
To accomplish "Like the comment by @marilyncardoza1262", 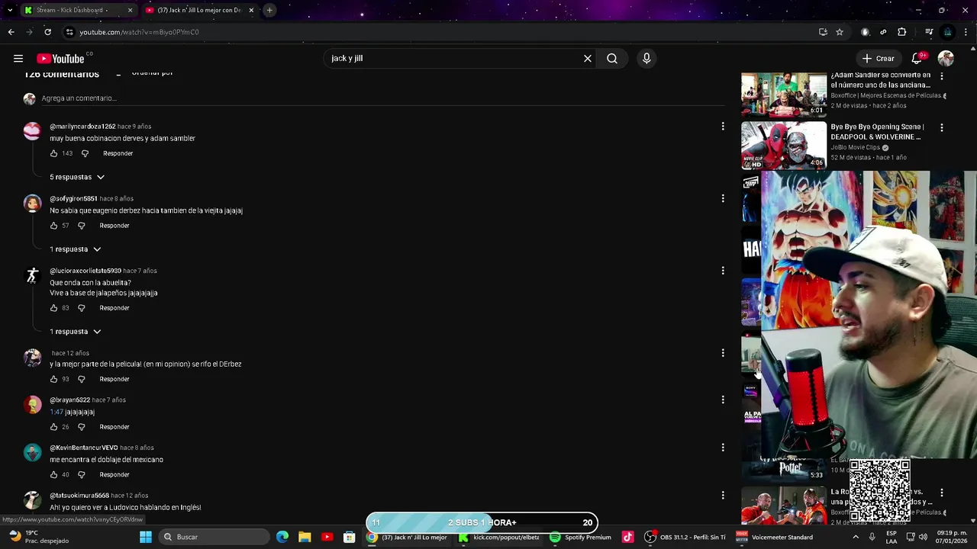I will (x=53, y=153).
